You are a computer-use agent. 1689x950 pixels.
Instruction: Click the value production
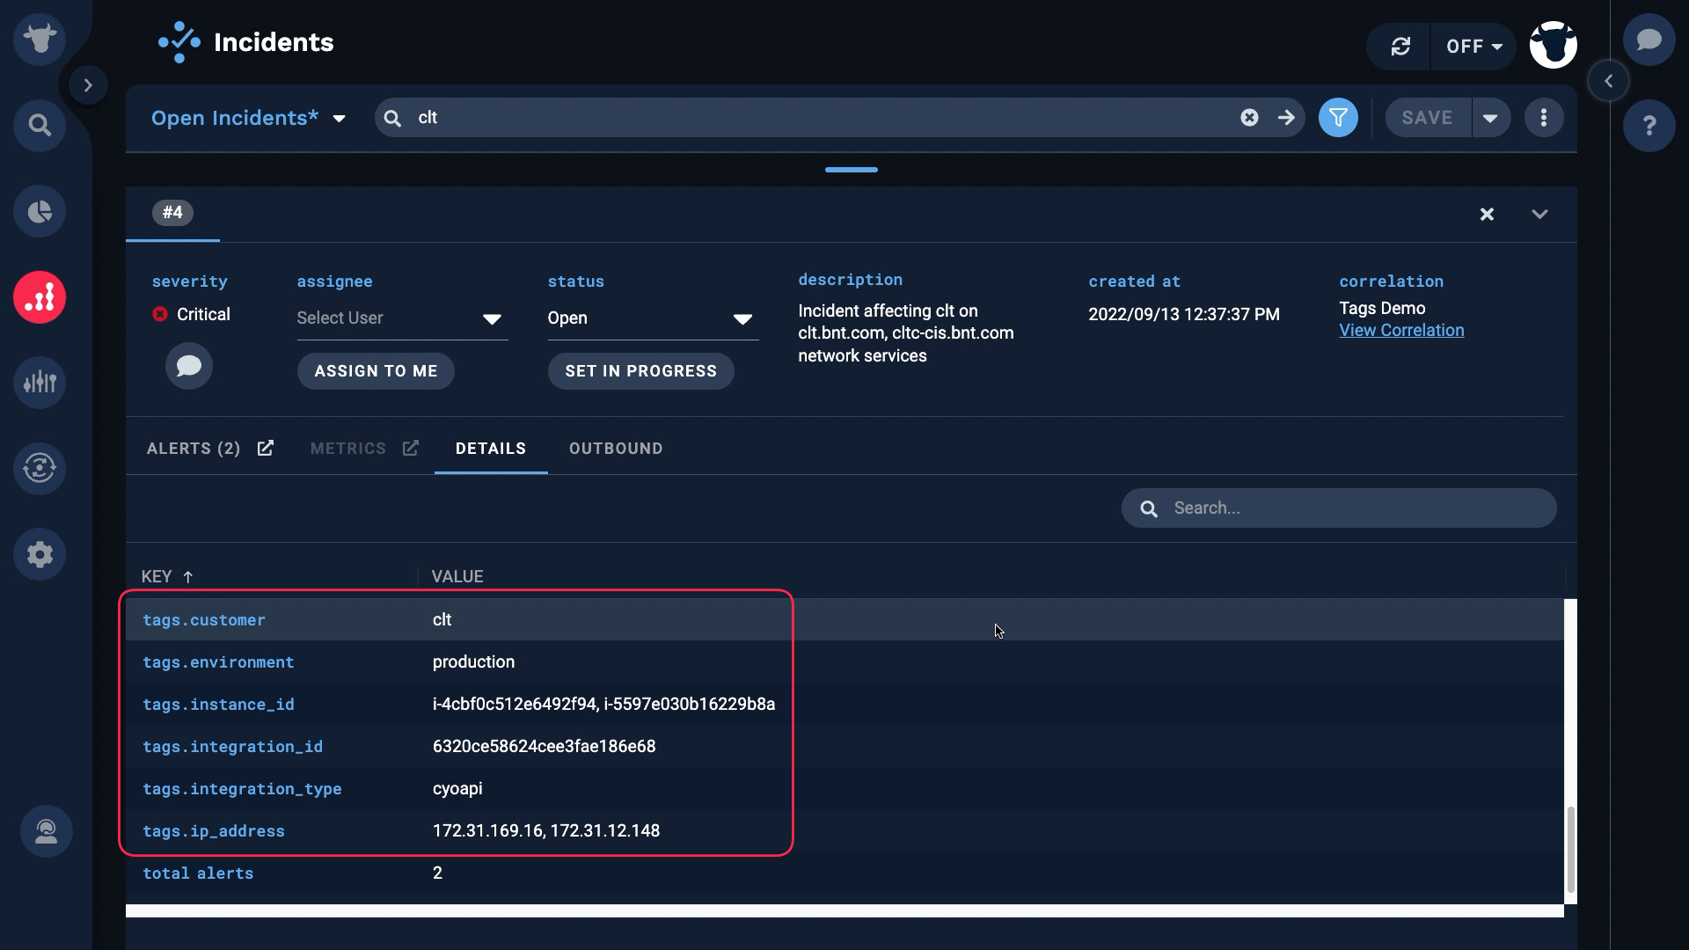click(x=473, y=661)
